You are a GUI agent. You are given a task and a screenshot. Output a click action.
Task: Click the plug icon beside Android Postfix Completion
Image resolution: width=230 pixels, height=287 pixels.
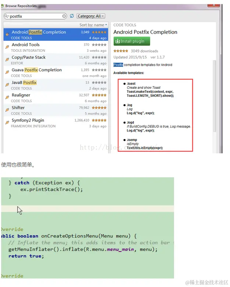7,34
